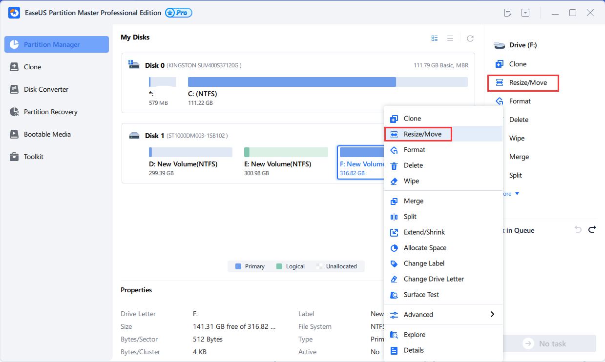Open the feedback notes icon in title bar
Viewport: 605px width, 362px height.
click(x=508, y=13)
